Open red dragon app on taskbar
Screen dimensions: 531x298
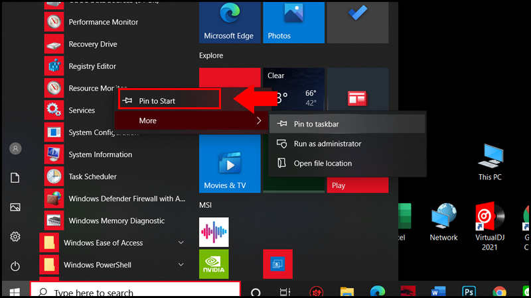pyautogui.click(x=408, y=291)
